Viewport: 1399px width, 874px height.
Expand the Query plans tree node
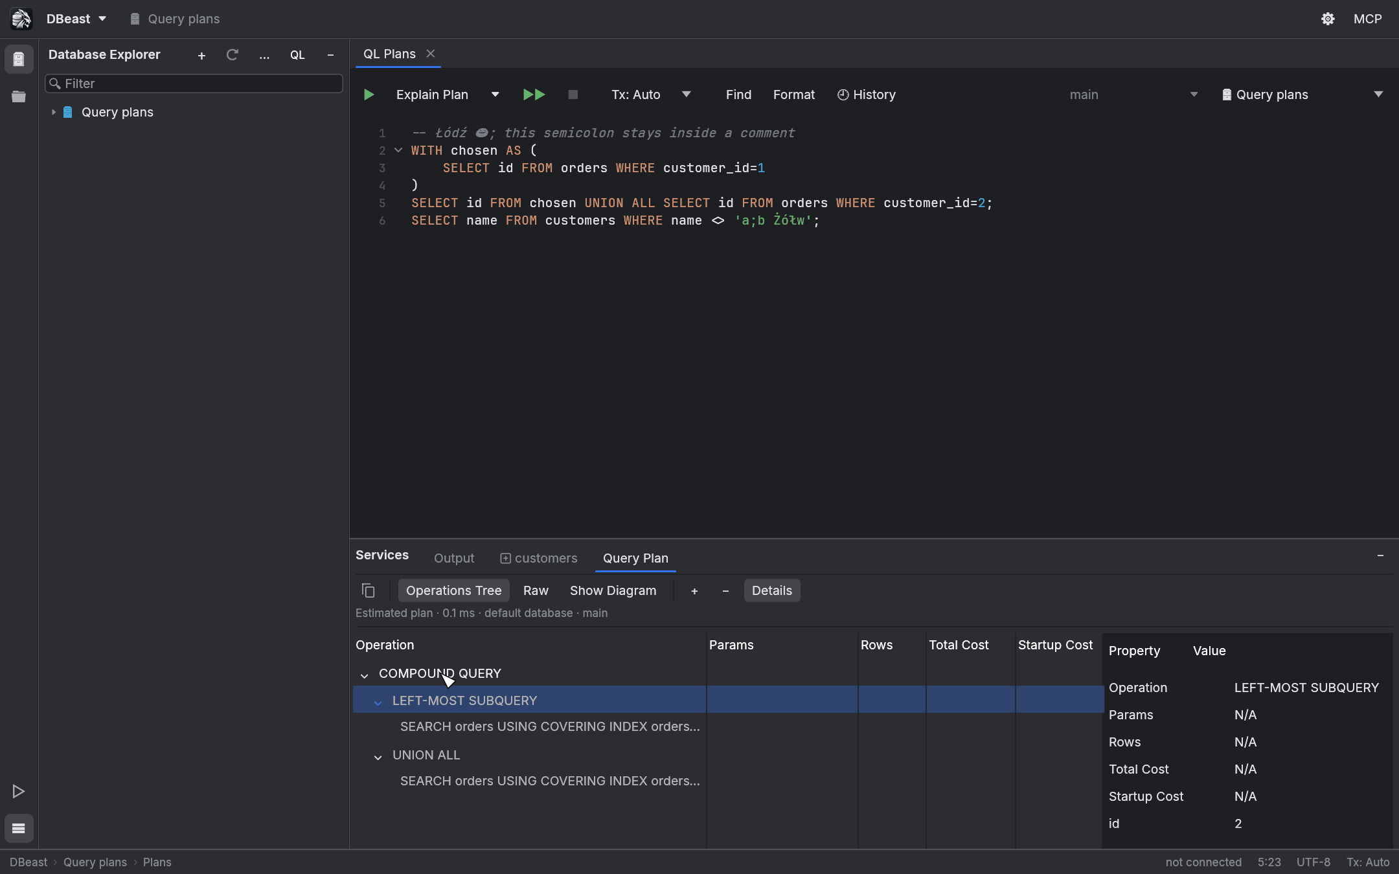(x=54, y=112)
